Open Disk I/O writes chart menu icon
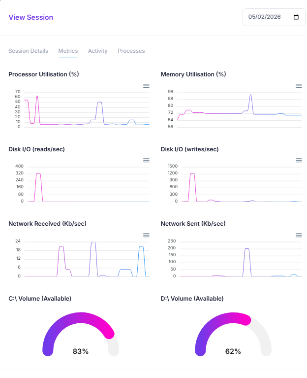Screen dimensions: 307x378 pyautogui.click(x=299, y=160)
